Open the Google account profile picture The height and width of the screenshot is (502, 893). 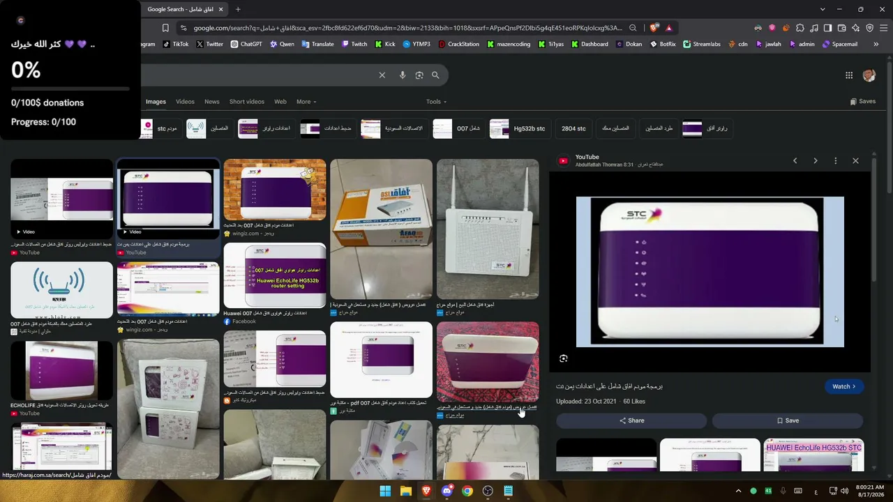869,75
